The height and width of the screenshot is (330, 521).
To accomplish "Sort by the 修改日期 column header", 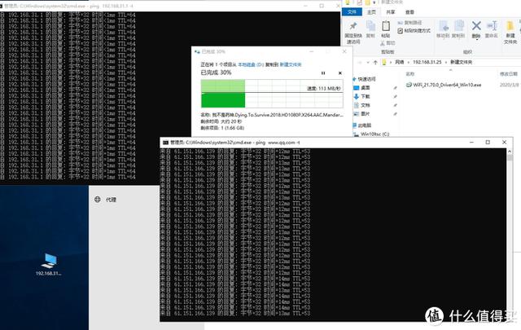I will point(509,74).
